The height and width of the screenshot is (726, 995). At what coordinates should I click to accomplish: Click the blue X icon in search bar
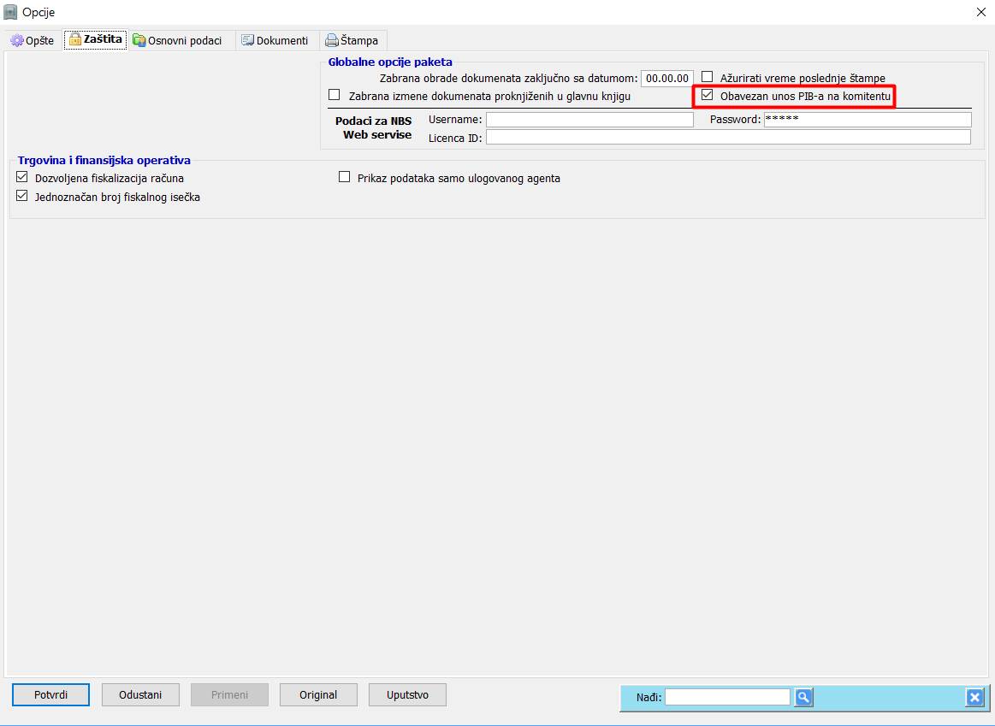click(974, 698)
